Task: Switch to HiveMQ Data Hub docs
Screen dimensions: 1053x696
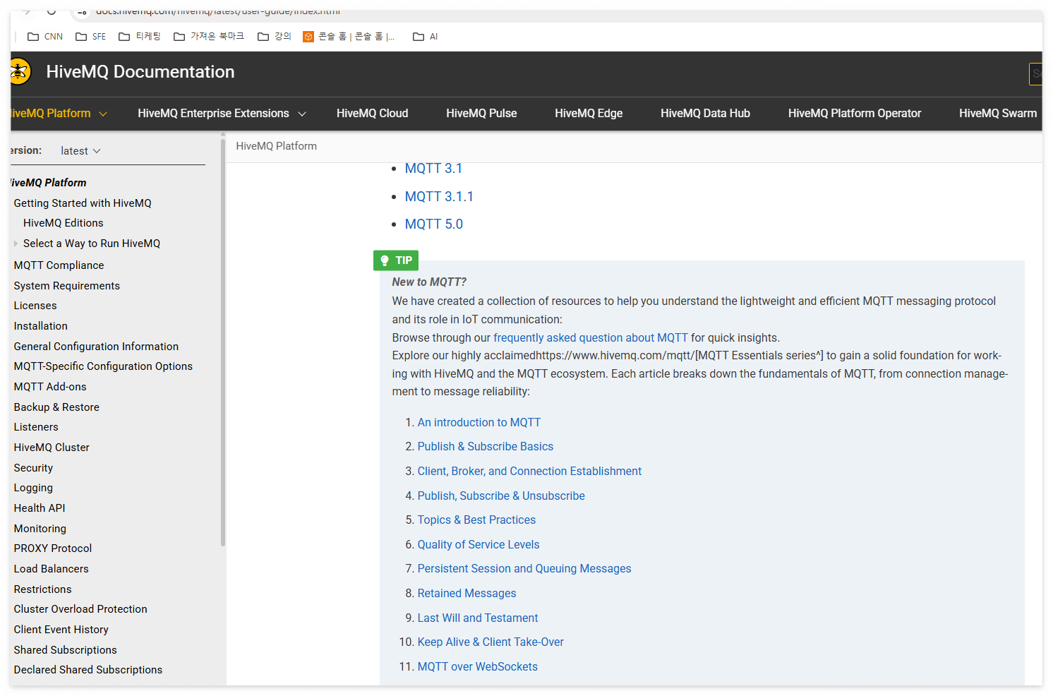Action: [x=705, y=113]
